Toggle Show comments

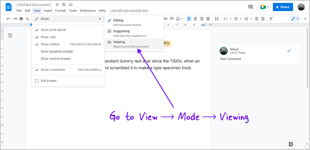coord(68,70)
